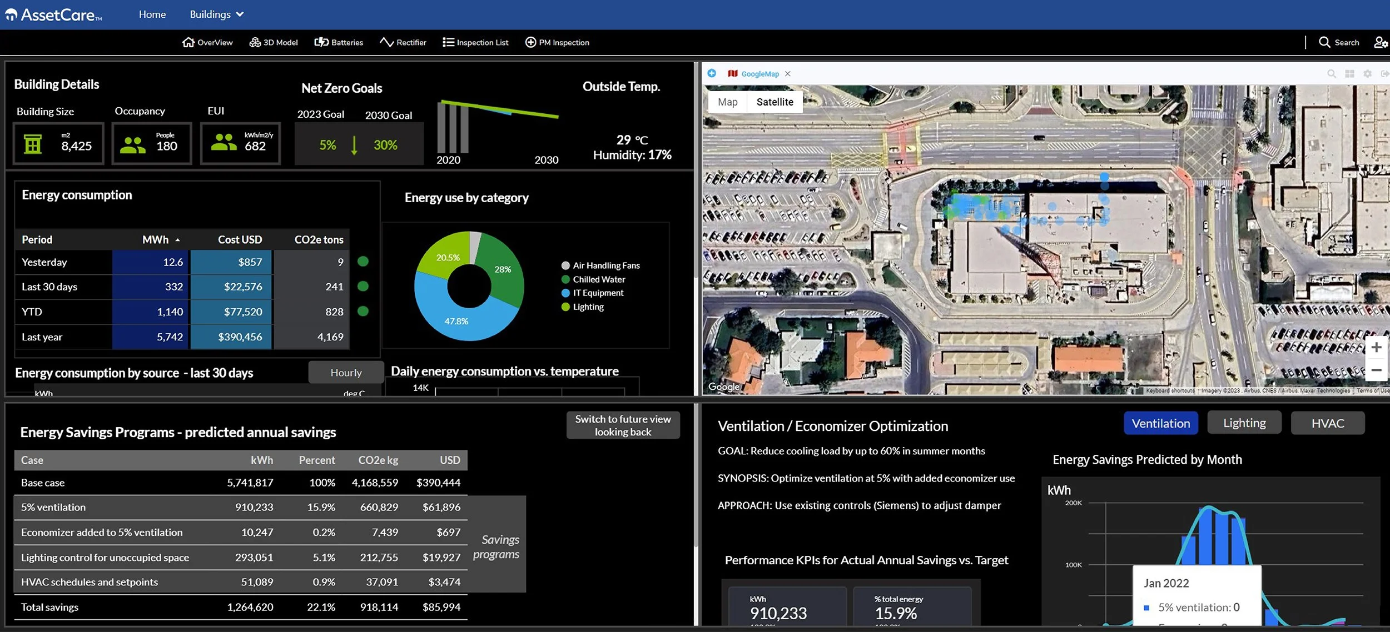
Task: Start a PM Inspection
Action: (557, 42)
